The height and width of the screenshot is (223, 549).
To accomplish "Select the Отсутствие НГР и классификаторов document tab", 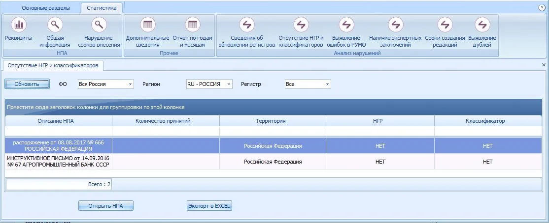I will point(53,65).
